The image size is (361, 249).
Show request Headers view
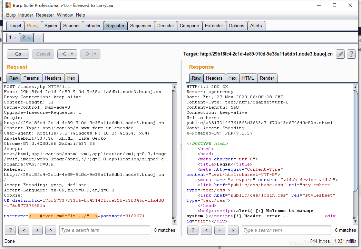pyautogui.click(x=53, y=78)
